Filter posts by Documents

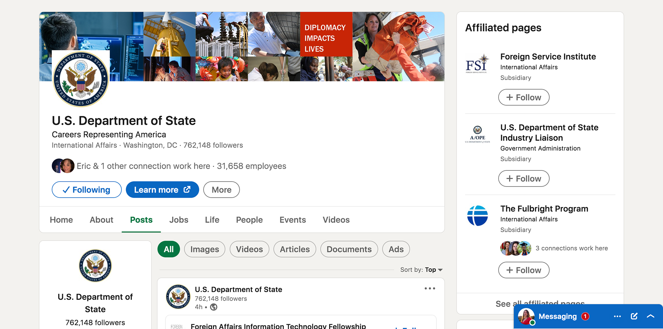pos(349,249)
